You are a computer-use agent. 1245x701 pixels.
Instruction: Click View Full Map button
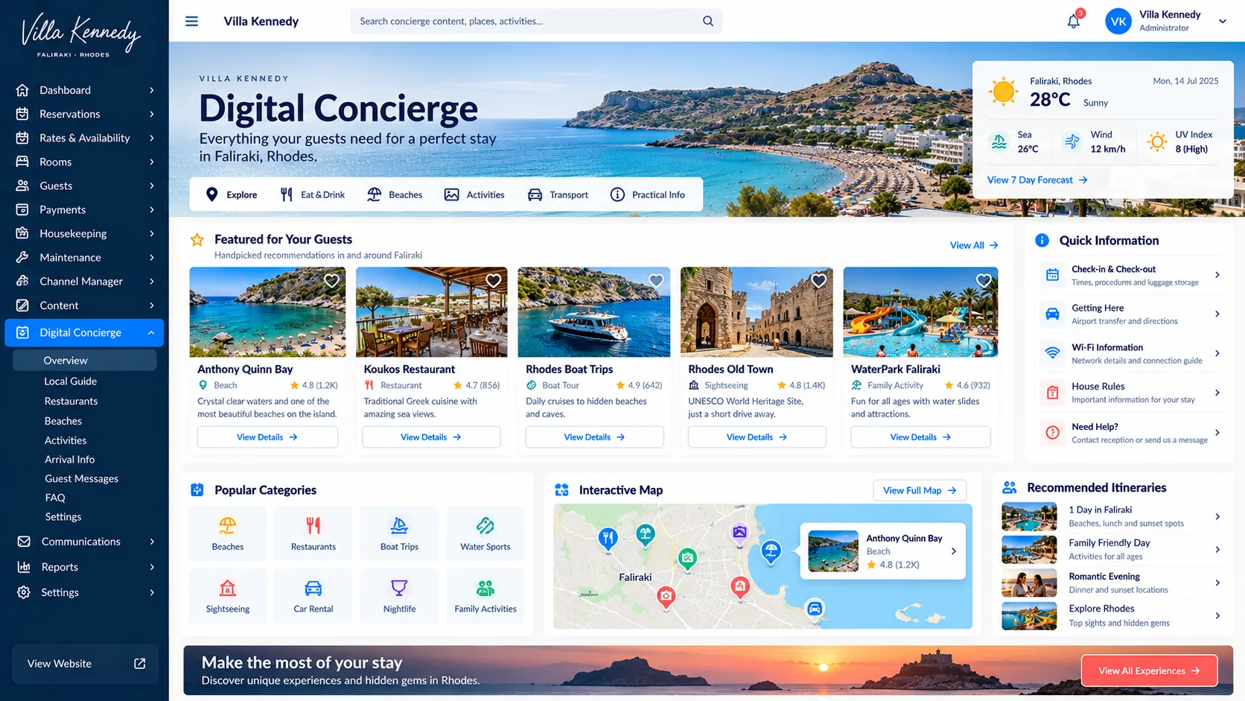click(x=920, y=490)
